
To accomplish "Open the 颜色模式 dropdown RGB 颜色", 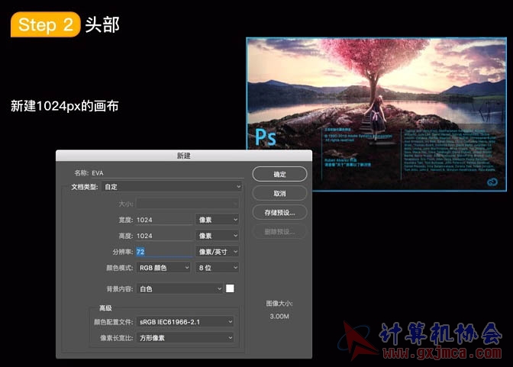I will (x=163, y=268).
